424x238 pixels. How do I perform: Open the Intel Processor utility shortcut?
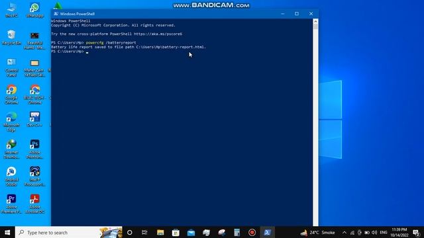34,177
